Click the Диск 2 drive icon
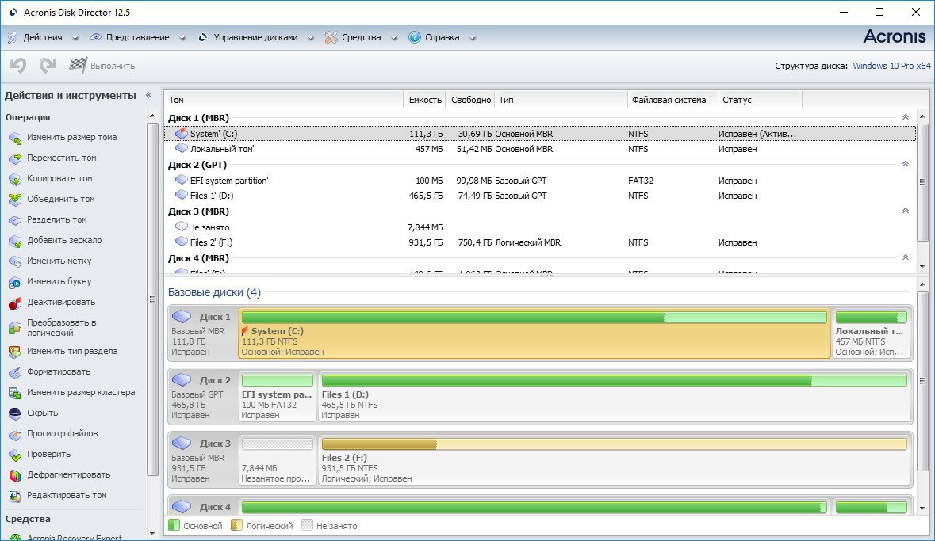The image size is (935, 541). point(182,379)
